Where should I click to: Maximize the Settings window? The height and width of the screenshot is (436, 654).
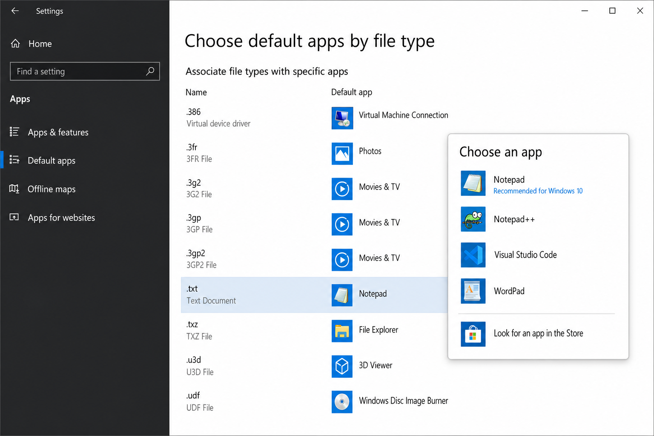[x=612, y=11]
